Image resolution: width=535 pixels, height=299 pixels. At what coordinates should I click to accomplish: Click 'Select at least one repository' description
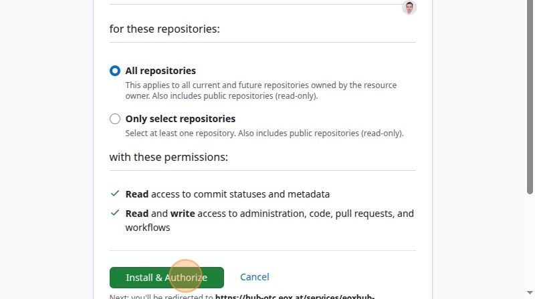coord(264,133)
